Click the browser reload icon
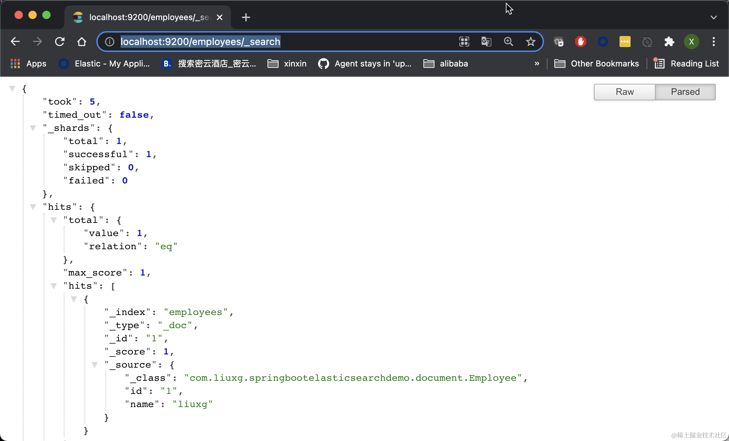The width and height of the screenshot is (729, 441). click(x=60, y=42)
